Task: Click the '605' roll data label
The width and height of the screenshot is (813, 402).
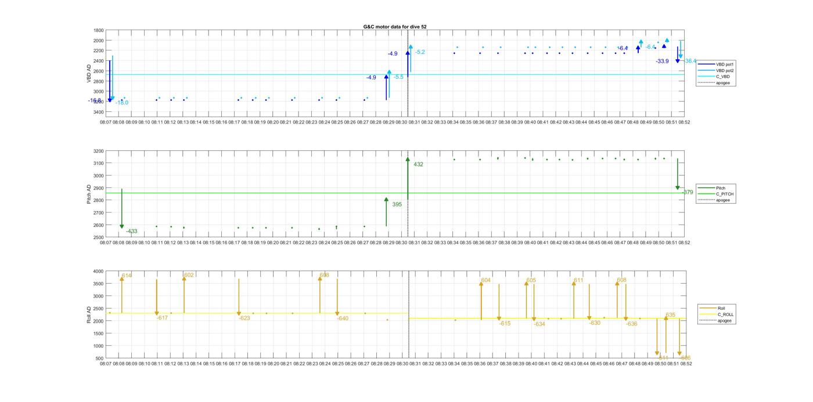Action: pos(531,280)
